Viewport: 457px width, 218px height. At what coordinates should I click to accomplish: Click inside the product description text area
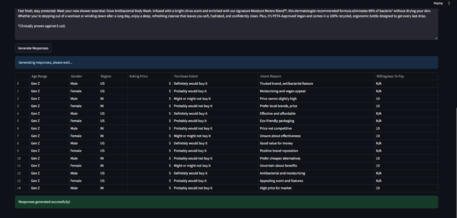coord(227,24)
